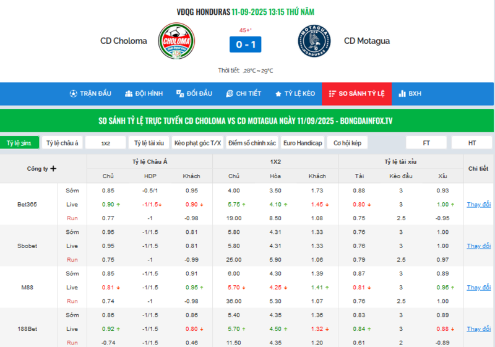Screen dimensions: 495x347
Task: Select the Euro Handicap filter
Action: [x=303, y=143]
